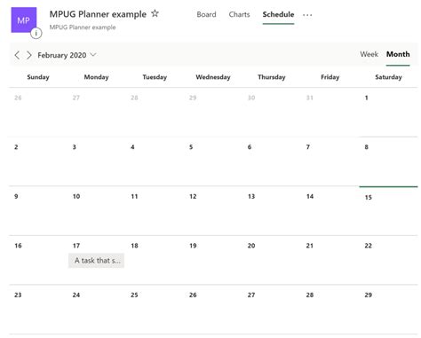The height and width of the screenshot is (338, 421).
Task: Expand the February 2020 month picker
Action: (67, 55)
